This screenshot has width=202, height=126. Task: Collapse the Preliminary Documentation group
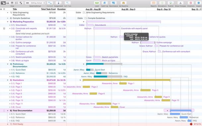8,64
